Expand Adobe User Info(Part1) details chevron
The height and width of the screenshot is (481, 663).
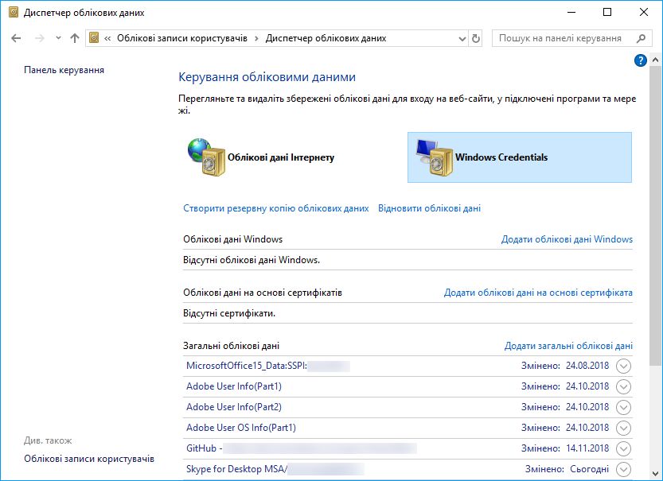(623, 386)
